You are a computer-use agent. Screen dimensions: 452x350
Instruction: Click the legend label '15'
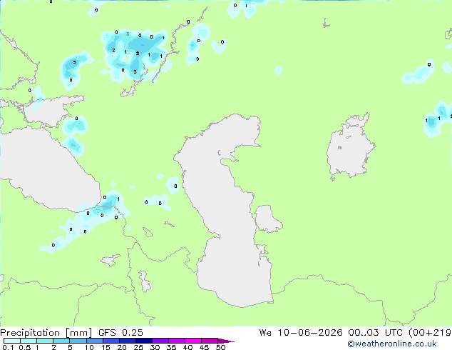(106, 347)
